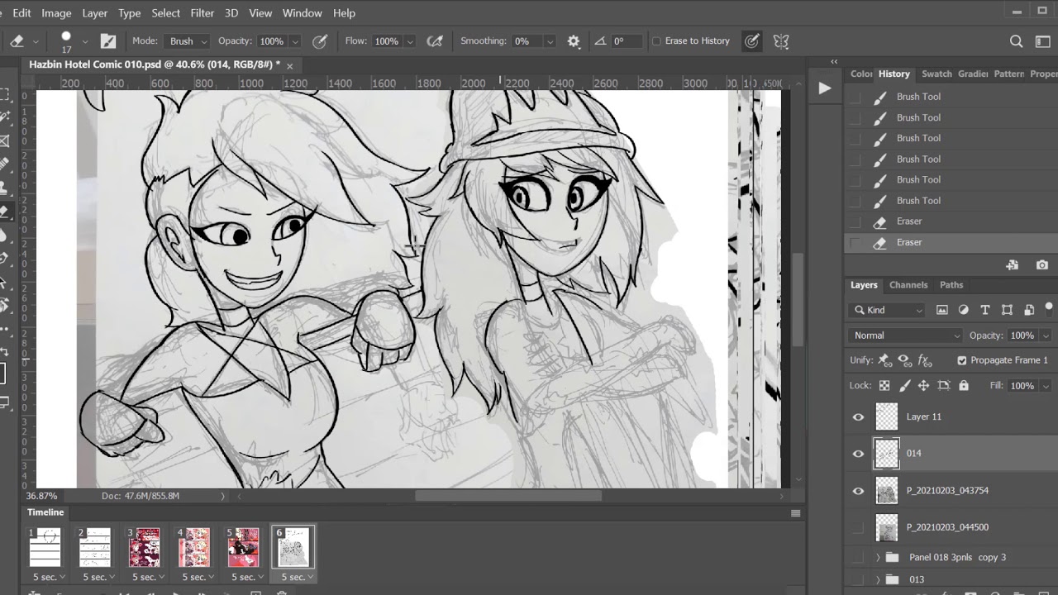Open eraser Opacity slider dropdown arrow
1058x595 pixels.
tap(295, 41)
